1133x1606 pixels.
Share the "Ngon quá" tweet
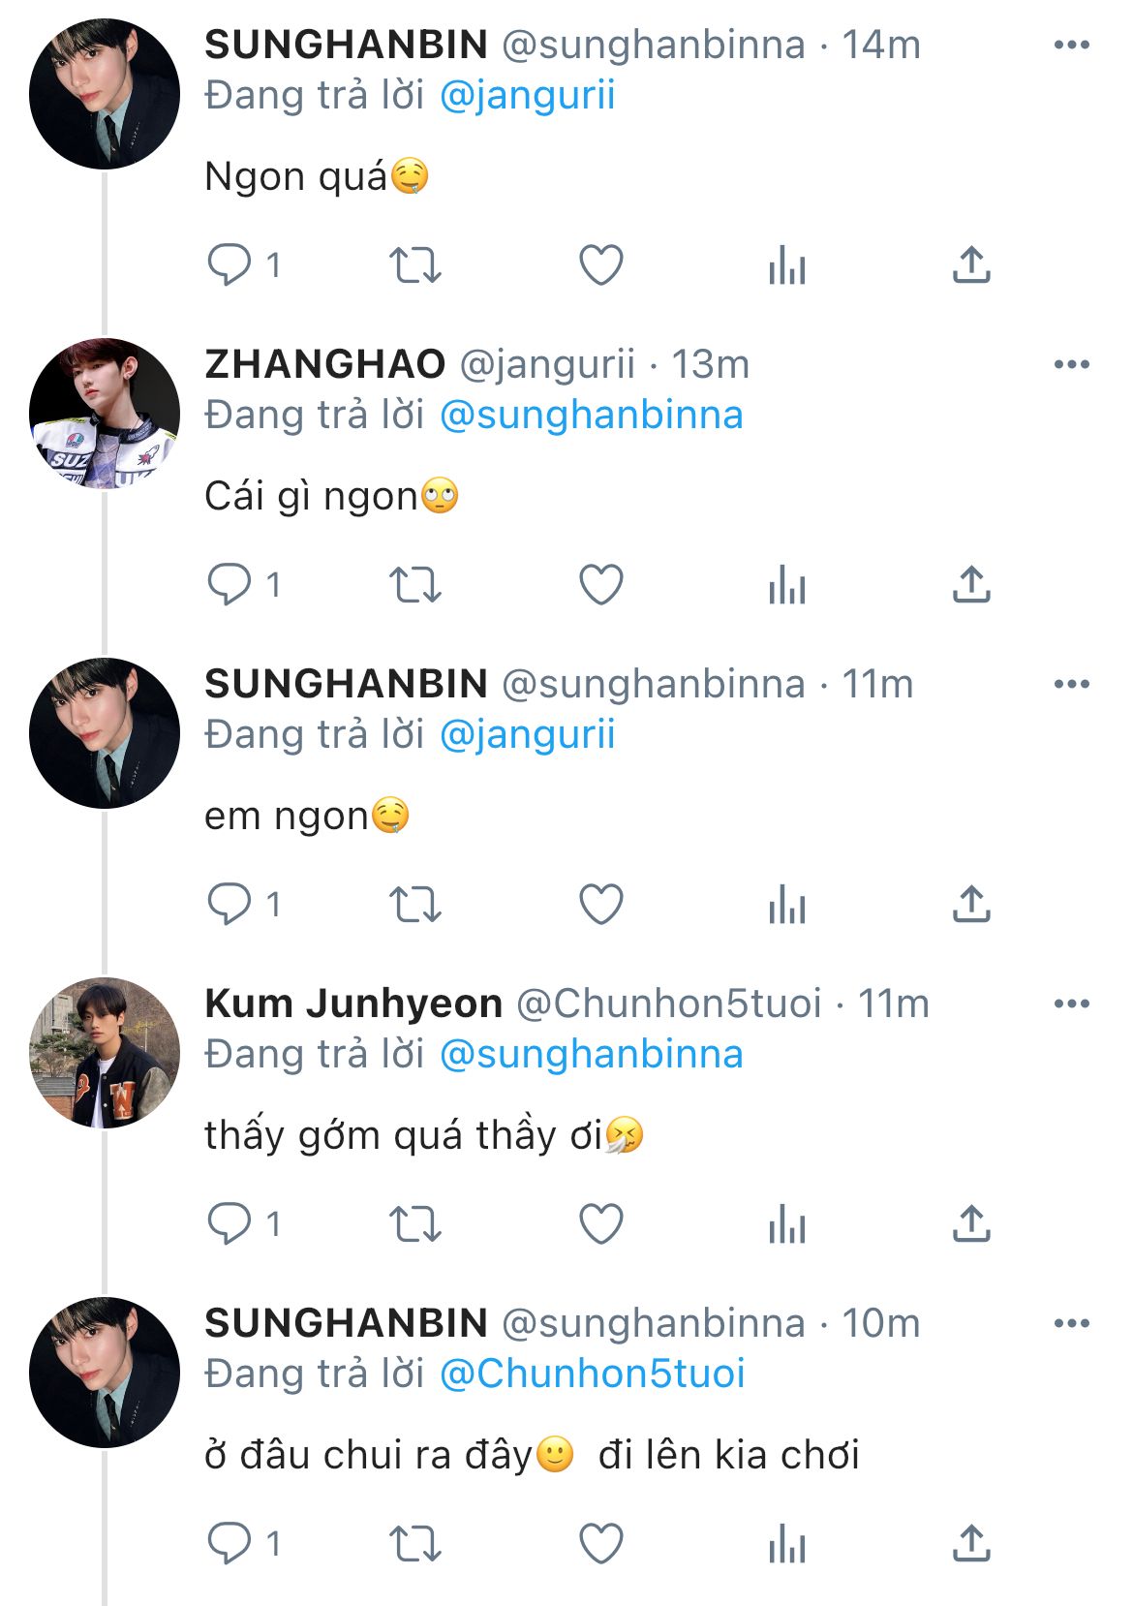[971, 264]
